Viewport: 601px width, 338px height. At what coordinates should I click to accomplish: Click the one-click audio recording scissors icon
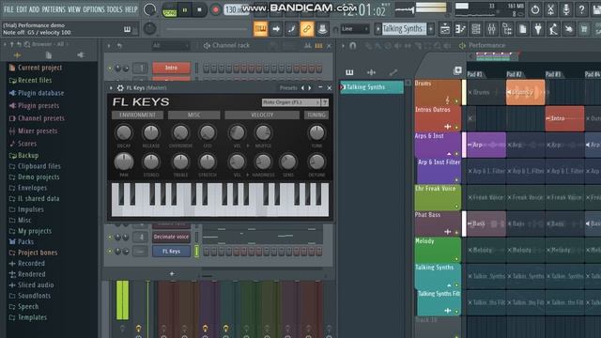click(550, 9)
